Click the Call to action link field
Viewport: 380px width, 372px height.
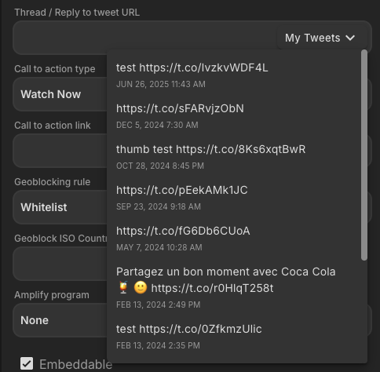point(60,151)
